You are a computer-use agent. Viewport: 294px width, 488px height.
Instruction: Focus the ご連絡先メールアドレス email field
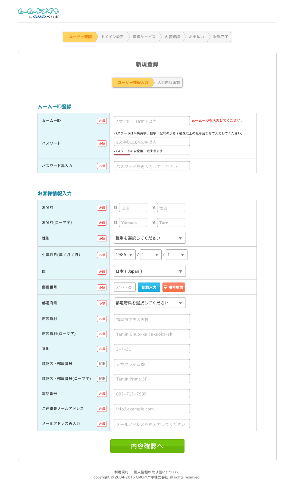[152, 409]
